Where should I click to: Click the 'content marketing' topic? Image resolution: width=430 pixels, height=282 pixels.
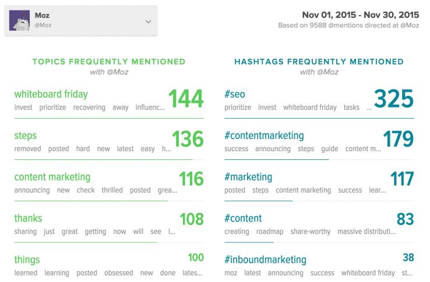tap(52, 177)
